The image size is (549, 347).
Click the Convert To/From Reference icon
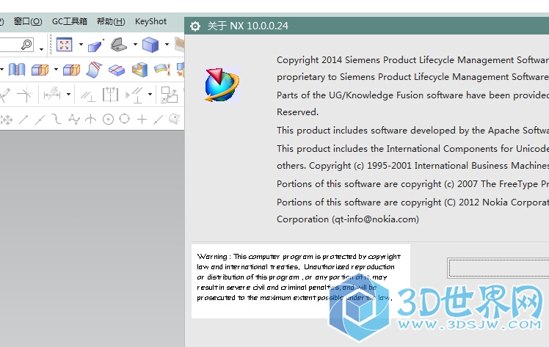(x=169, y=95)
